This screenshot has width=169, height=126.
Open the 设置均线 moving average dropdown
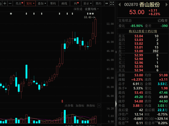92,9
